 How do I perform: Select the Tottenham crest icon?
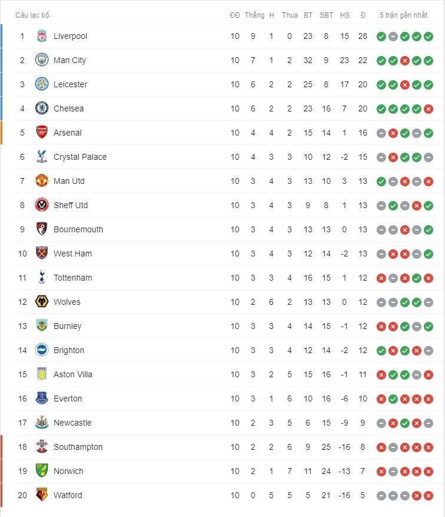(x=41, y=277)
